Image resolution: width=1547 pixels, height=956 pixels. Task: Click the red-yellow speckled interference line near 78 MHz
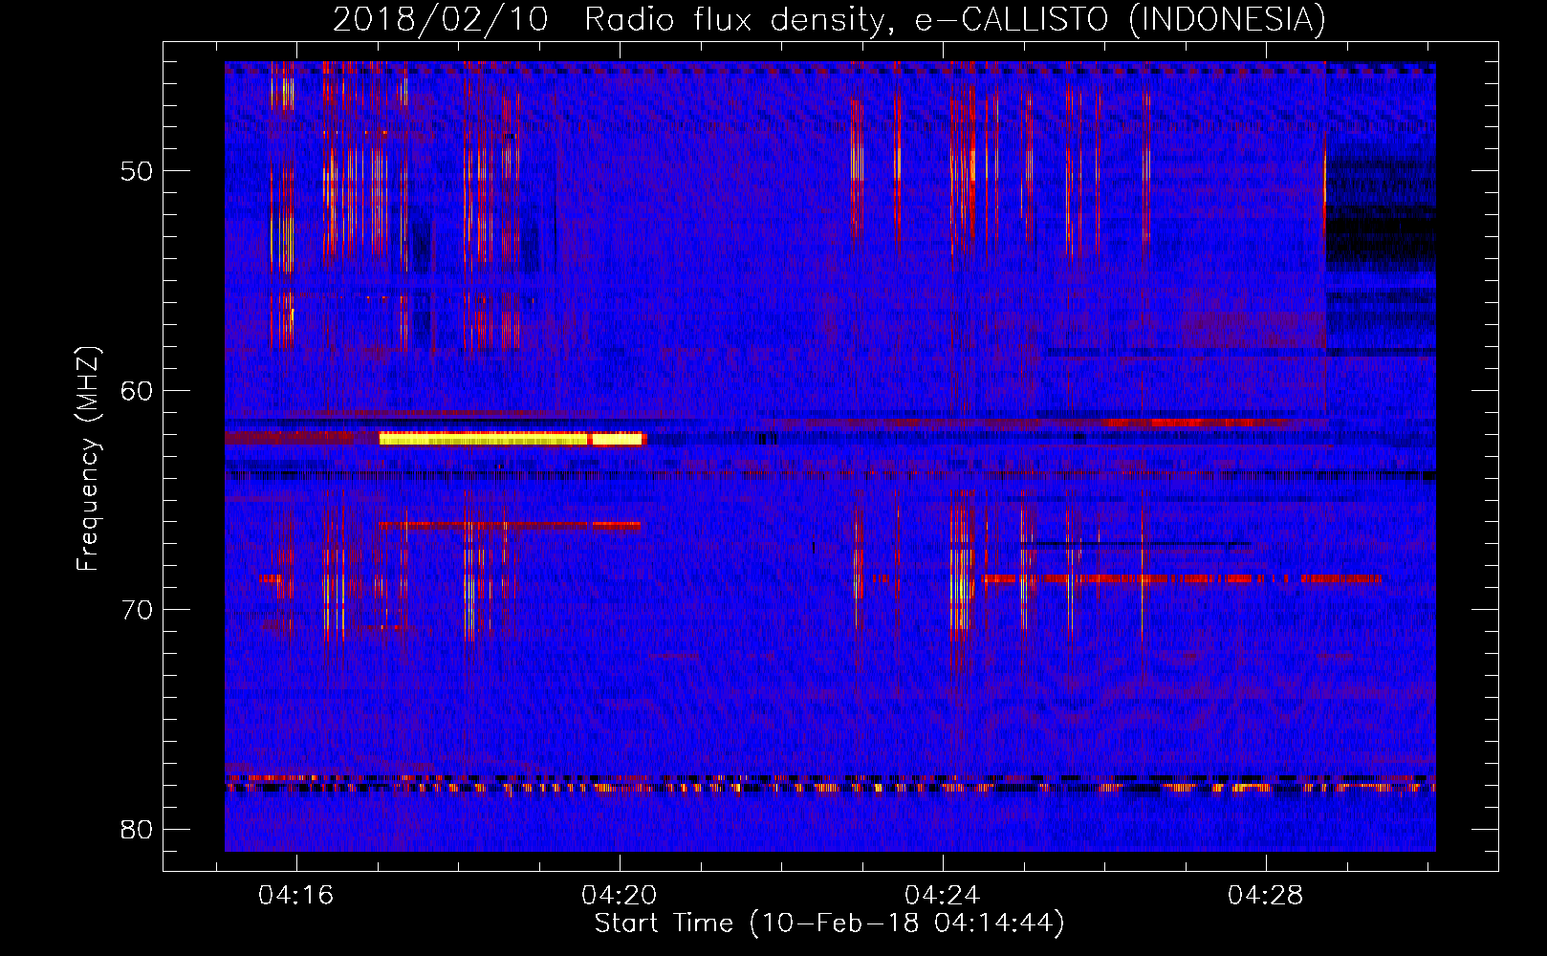pyautogui.click(x=830, y=786)
